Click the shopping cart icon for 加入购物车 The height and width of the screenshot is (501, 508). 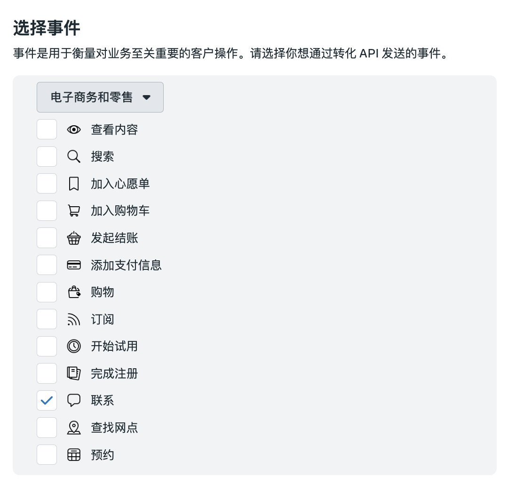click(x=74, y=211)
